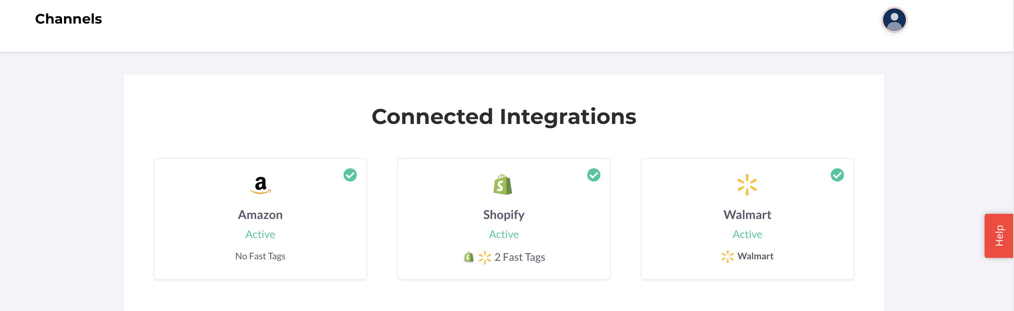The height and width of the screenshot is (311, 1014).
Task: Select the Amazon integration name
Action: [x=260, y=215]
